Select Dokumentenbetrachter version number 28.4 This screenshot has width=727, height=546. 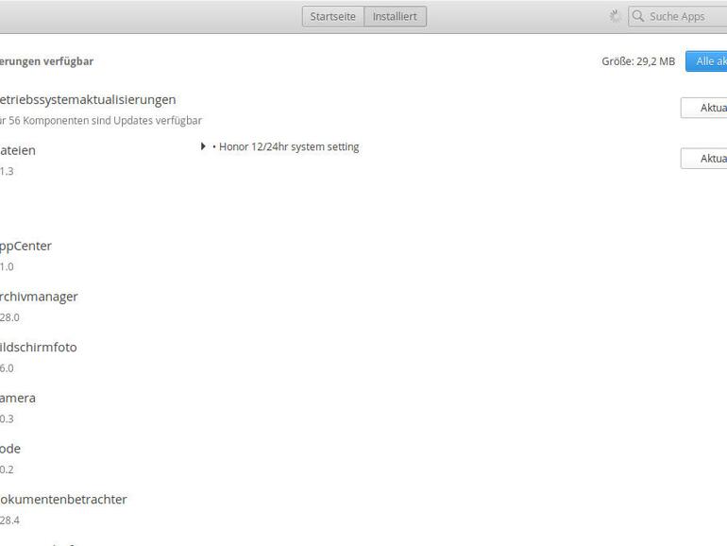(x=9, y=520)
